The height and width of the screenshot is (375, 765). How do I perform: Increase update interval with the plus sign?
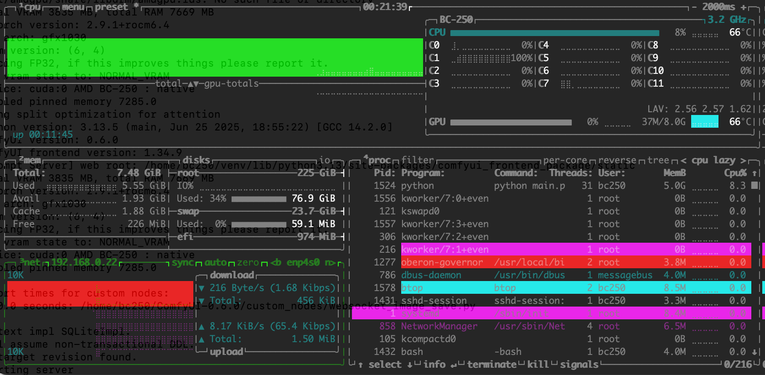tap(744, 7)
